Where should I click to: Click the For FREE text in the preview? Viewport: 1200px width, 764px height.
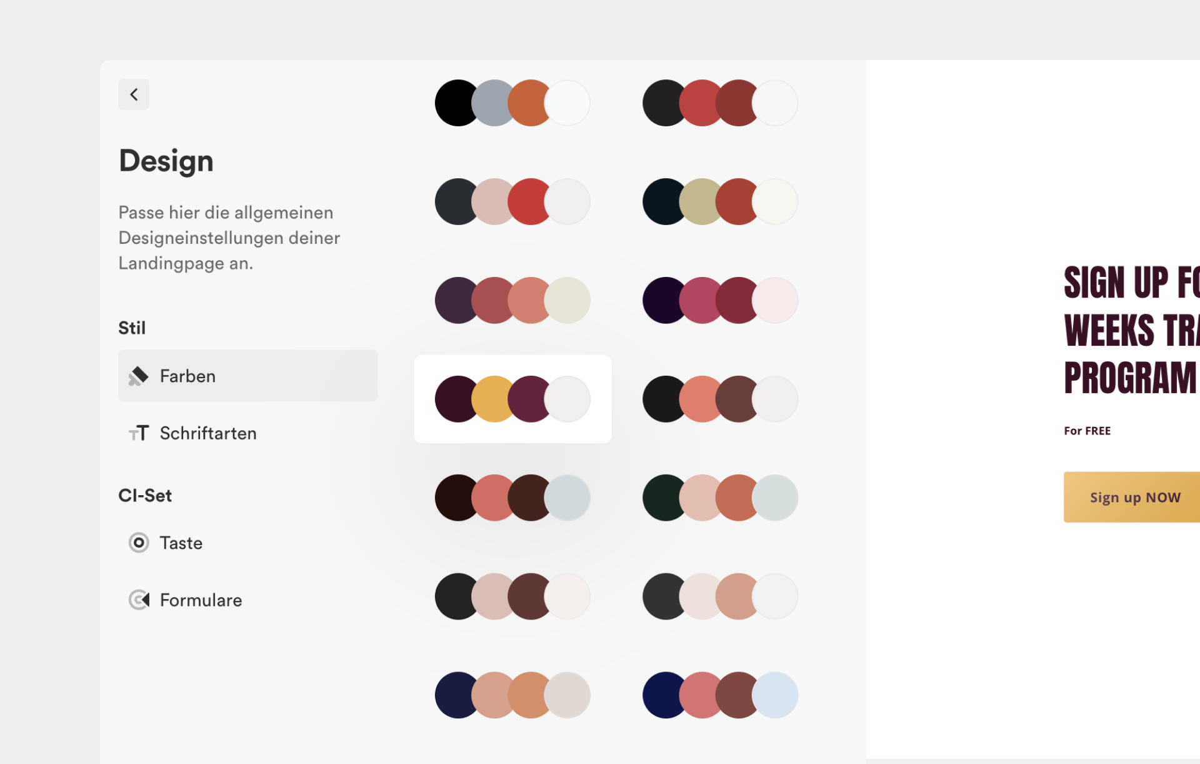click(x=1087, y=430)
